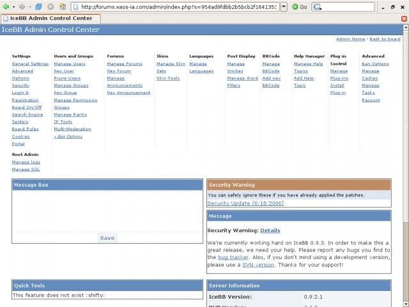Screen dimensions: 409x307
Task: Open the Security Warning Details link
Action: pyautogui.click(x=270, y=230)
